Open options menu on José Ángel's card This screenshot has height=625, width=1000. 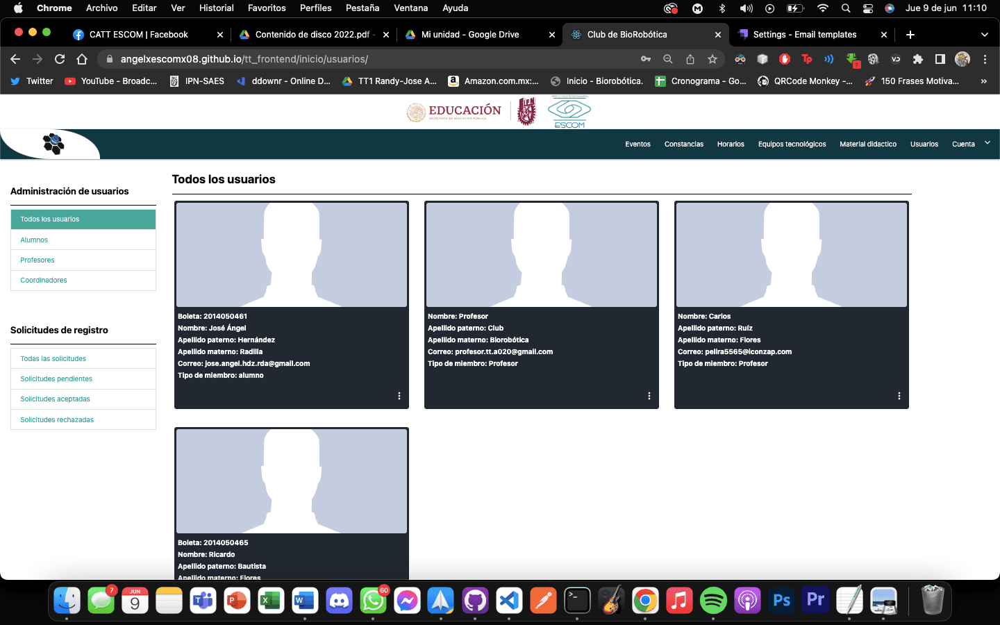point(399,396)
